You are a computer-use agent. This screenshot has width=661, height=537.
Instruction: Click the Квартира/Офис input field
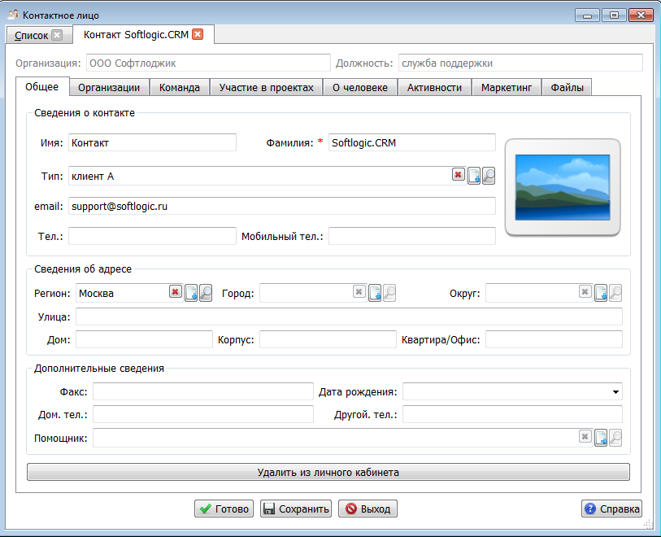pyautogui.click(x=554, y=339)
